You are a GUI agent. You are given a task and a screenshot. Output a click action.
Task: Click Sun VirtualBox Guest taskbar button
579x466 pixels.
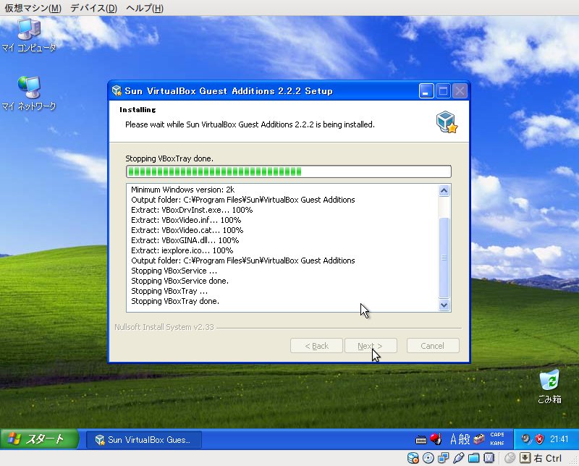pos(143,439)
